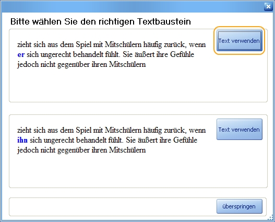Click the word "zieht" in the second option
Screen dimensions: 275x222
click(24, 130)
